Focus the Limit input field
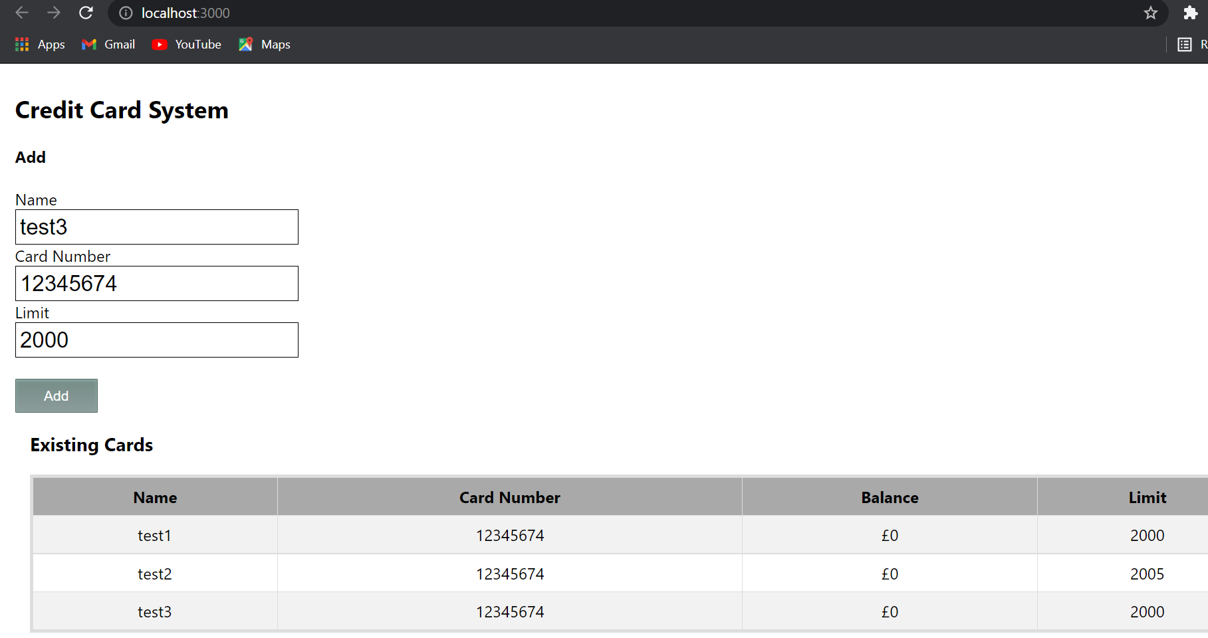This screenshot has width=1208, height=638. [x=157, y=340]
